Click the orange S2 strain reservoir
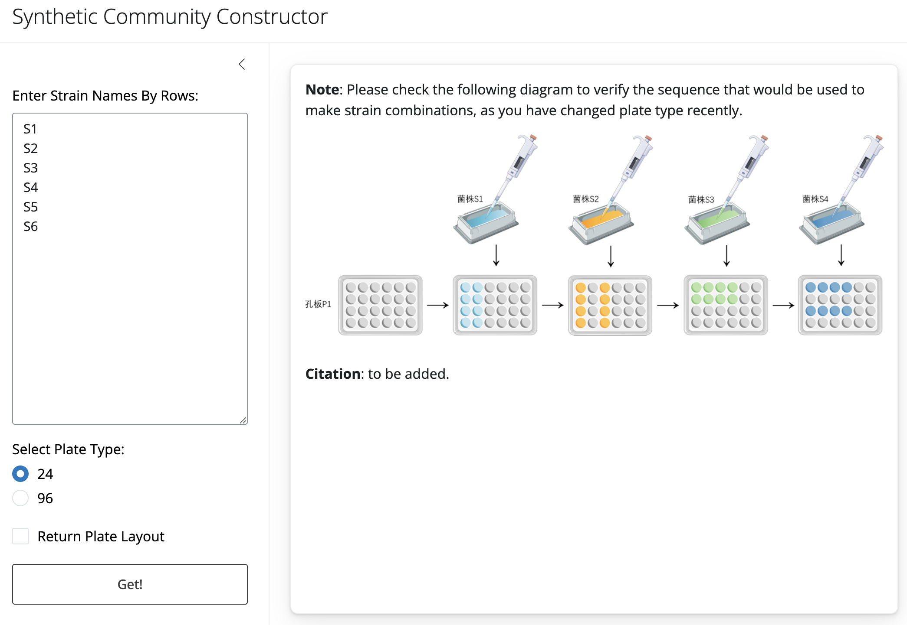This screenshot has height=625, width=907. [x=601, y=224]
